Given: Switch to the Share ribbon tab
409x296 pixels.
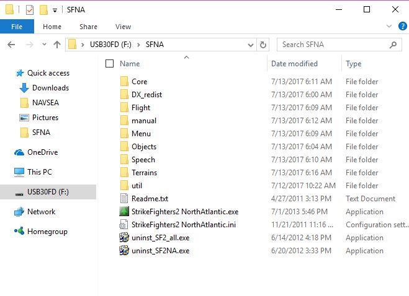Looking at the screenshot, I should click(88, 27).
